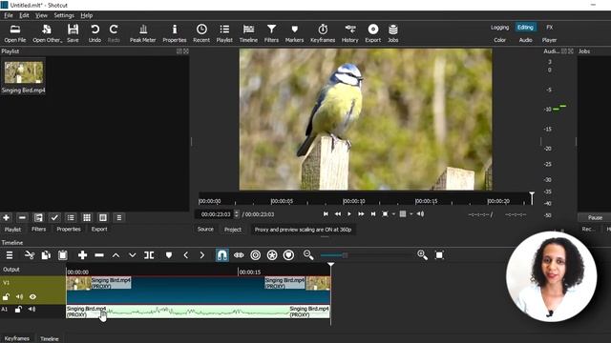Open the Playlist panel from the toolbar
This screenshot has width=611, height=343.
pyautogui.click(x=224, y=33)
